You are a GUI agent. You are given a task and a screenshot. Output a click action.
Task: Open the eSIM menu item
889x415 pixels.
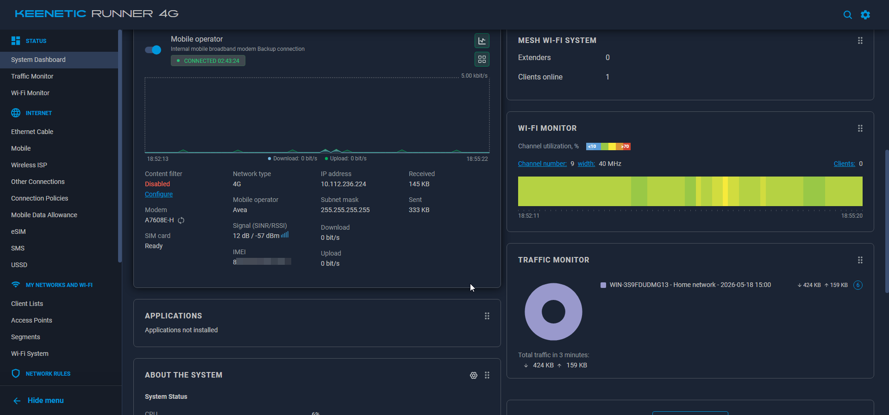pyautogui.click(x=19, y=232)
